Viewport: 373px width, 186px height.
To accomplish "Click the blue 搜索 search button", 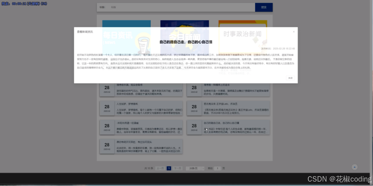I will click(264, 7).
